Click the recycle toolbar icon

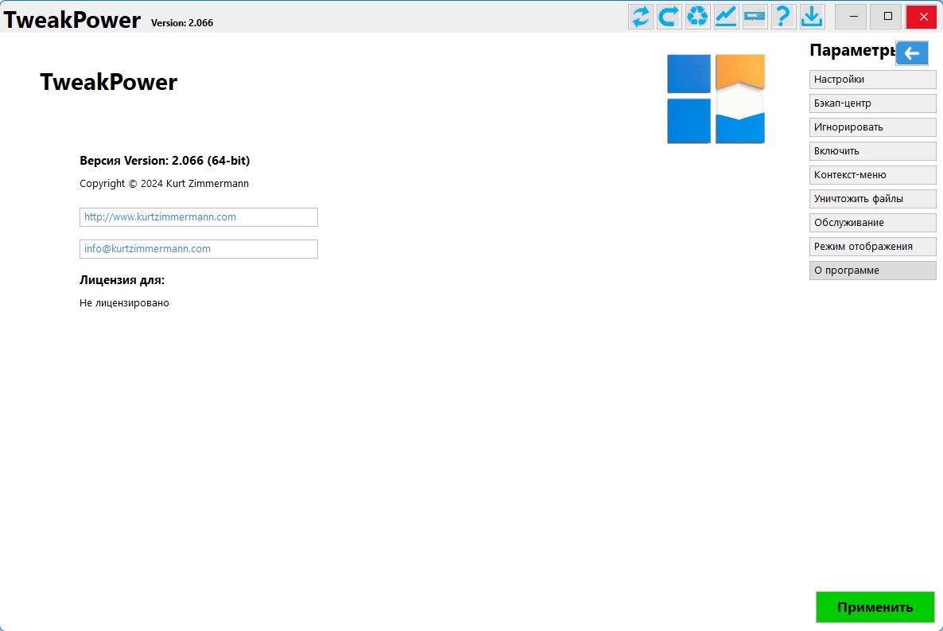(x=697, y=16)
